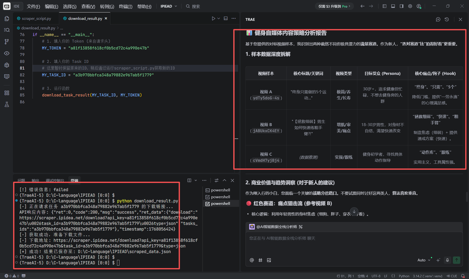Open chat history in TRAE panel
The width and height of the screenshot is (469, 279).
[x=447, y=19]
